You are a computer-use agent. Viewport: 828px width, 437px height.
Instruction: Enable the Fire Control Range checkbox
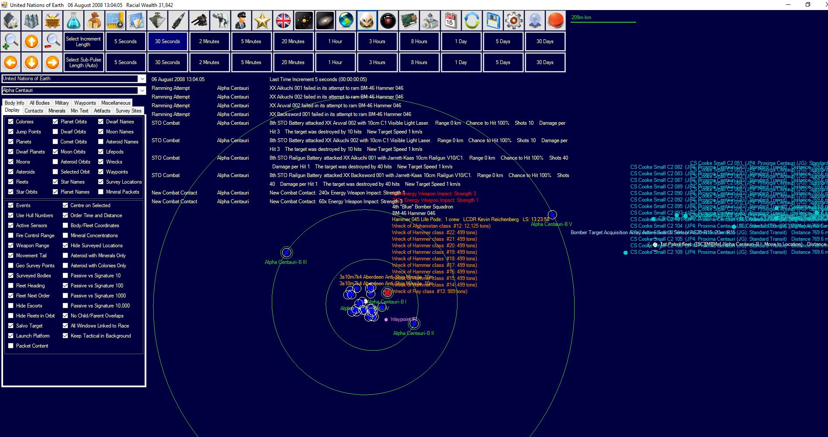click(11, 236)
